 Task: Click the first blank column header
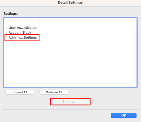click(x=22, y=22)
